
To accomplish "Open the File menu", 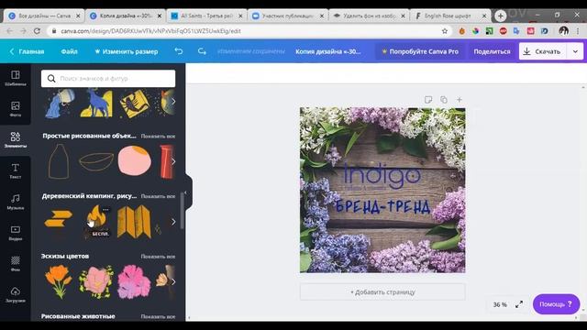I will [70, 51].
